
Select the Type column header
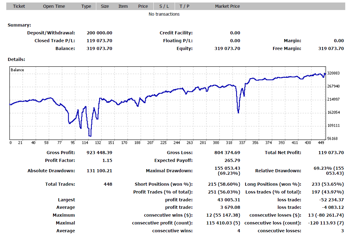[86, 6]
